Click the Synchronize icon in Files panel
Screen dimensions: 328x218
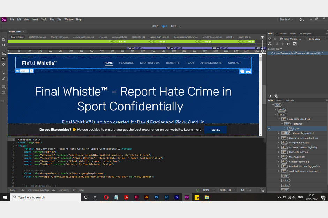point(288,44)
